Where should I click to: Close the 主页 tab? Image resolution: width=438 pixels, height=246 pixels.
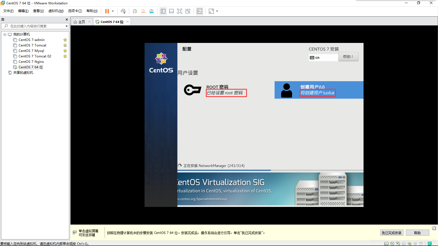click(90, 22)
